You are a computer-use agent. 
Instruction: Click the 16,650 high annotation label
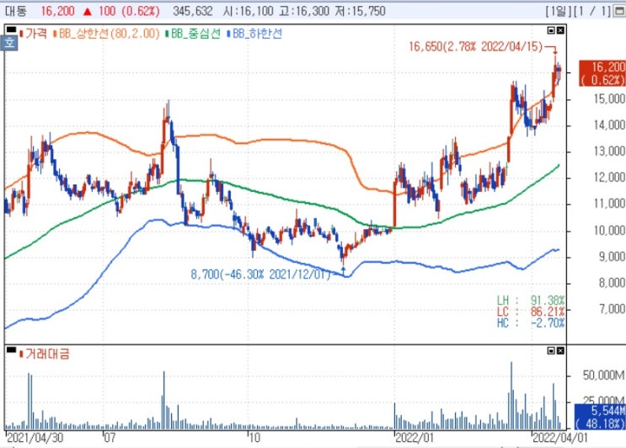click(475, 46)
